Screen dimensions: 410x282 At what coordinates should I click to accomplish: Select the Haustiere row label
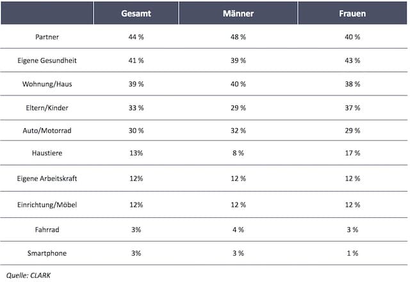coord(47,154)
